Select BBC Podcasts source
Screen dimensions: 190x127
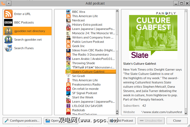pos(27,22)
